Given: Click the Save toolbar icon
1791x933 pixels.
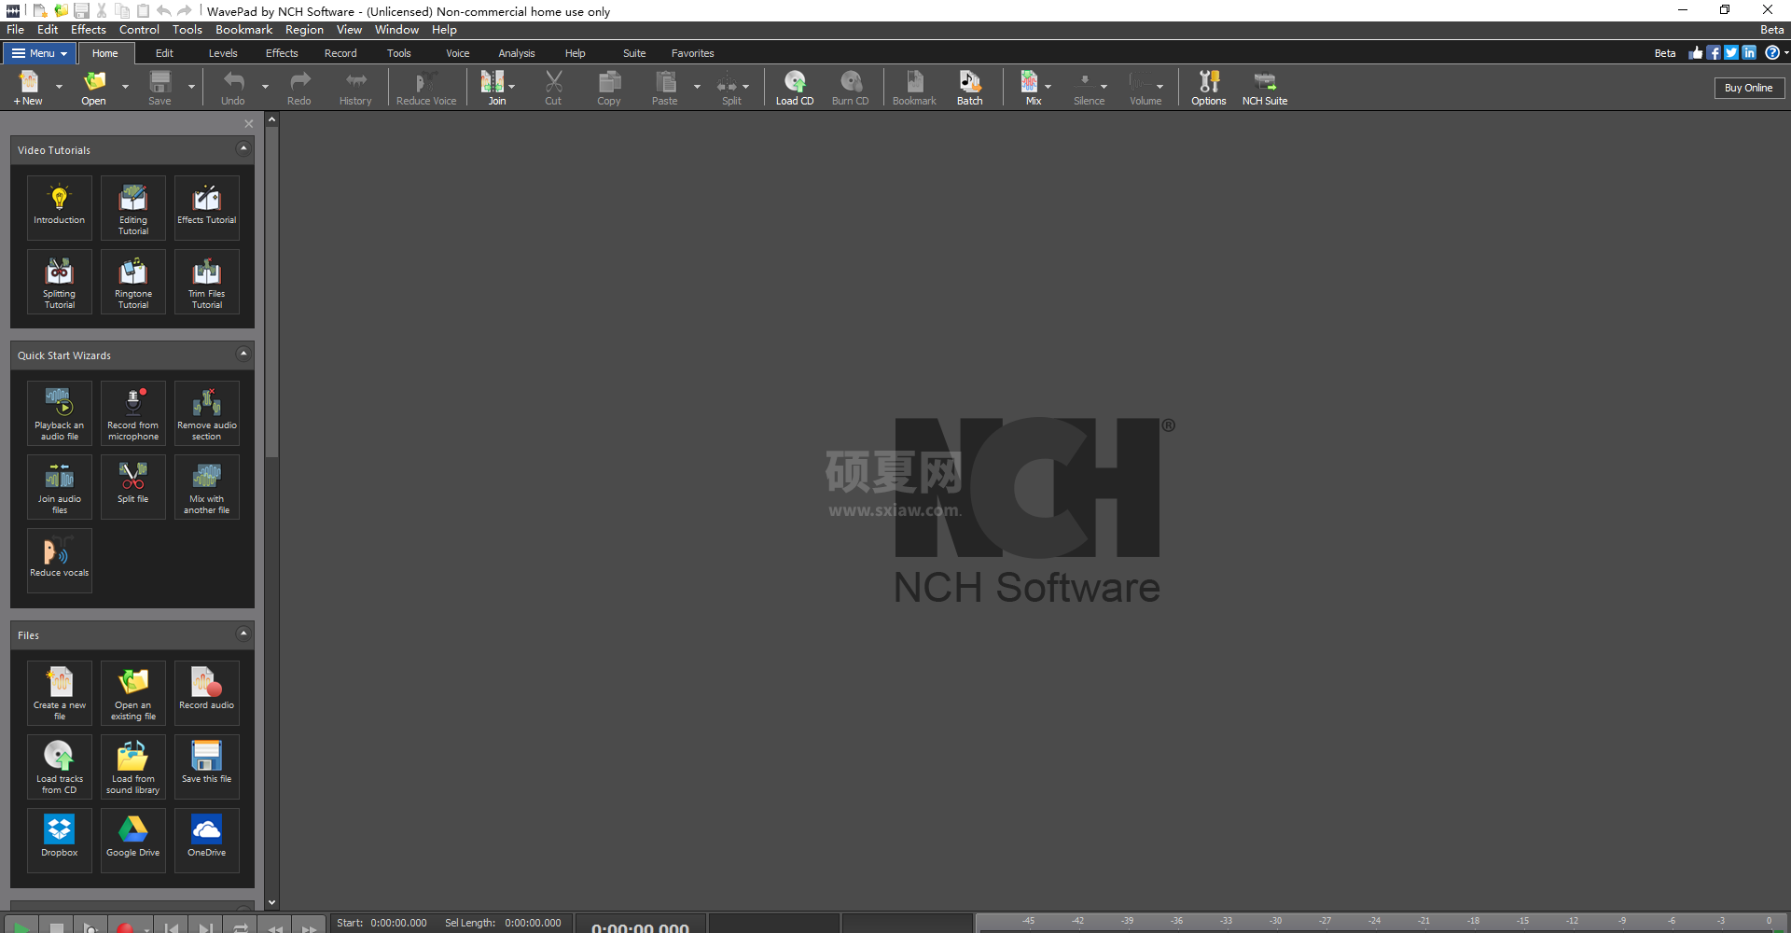Looking at the screenshot, I should tap(160, 88).
